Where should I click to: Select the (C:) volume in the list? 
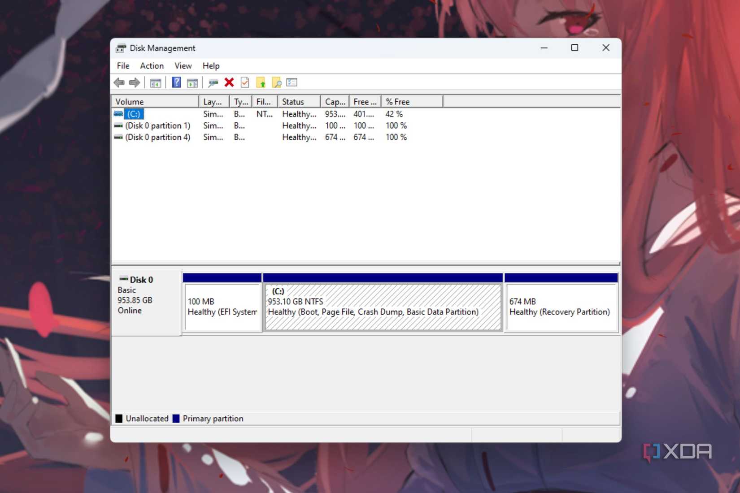tap(134, 114)
